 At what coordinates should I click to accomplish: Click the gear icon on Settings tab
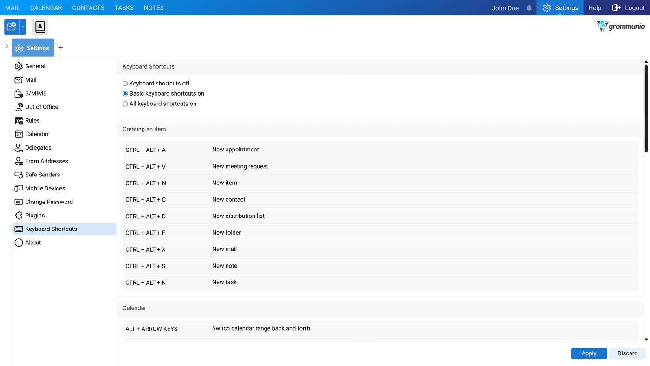point(19,48)
